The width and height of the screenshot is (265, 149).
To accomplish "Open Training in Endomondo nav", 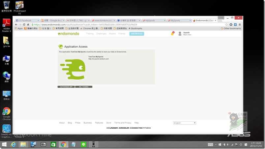I will pos(90,34).
